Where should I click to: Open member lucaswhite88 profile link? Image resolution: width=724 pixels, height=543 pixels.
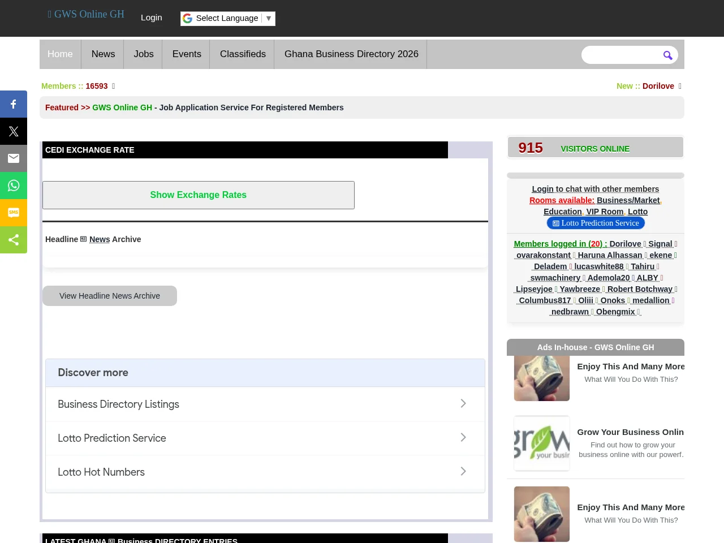(x=599, y=266)
